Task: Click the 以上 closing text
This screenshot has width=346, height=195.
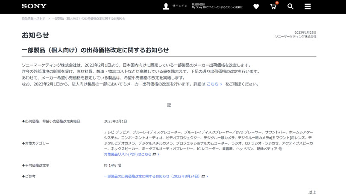Action: (312, 192)
